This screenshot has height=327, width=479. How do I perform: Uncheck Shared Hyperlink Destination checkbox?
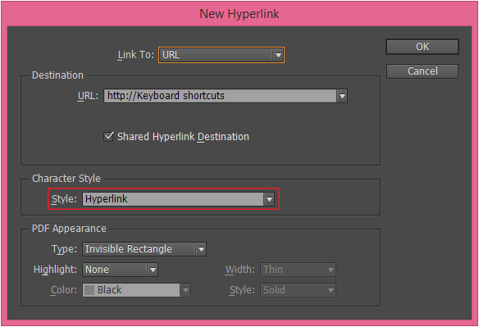coord(108,137)
